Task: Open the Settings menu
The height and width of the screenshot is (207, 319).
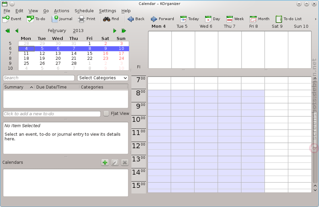Action: click(x=107, y=11)
